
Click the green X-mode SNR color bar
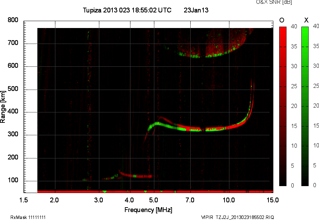(x=305, y=106)
